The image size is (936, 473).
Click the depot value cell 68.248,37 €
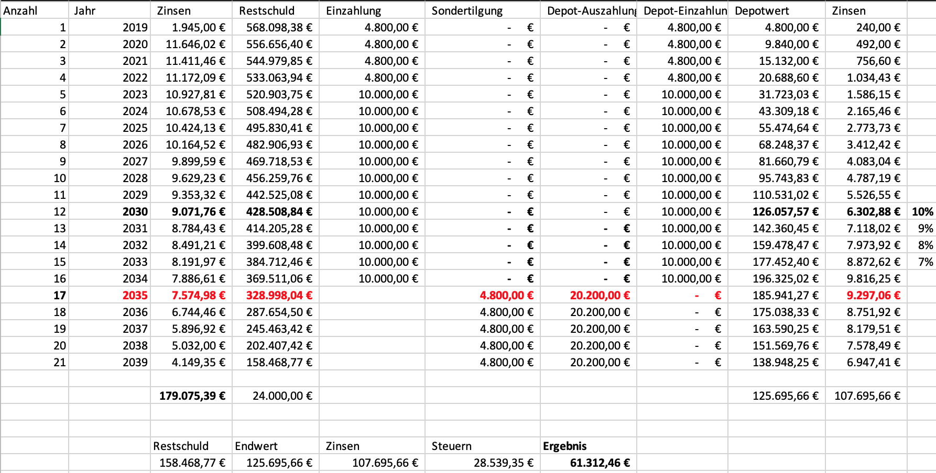click(777, 144)
